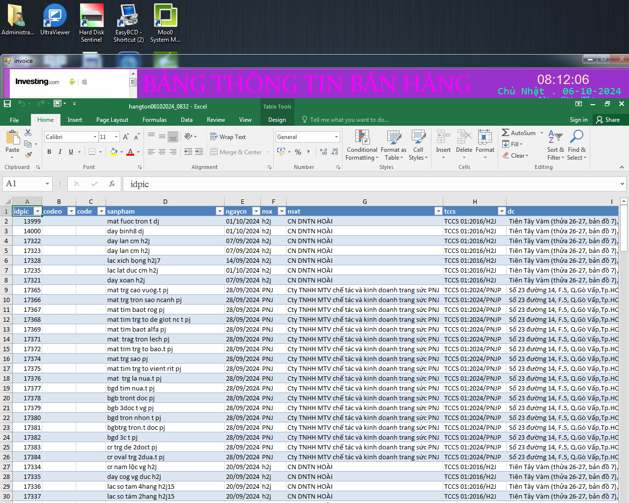Click the Format Painter brush icon

(x=28, y=155)
